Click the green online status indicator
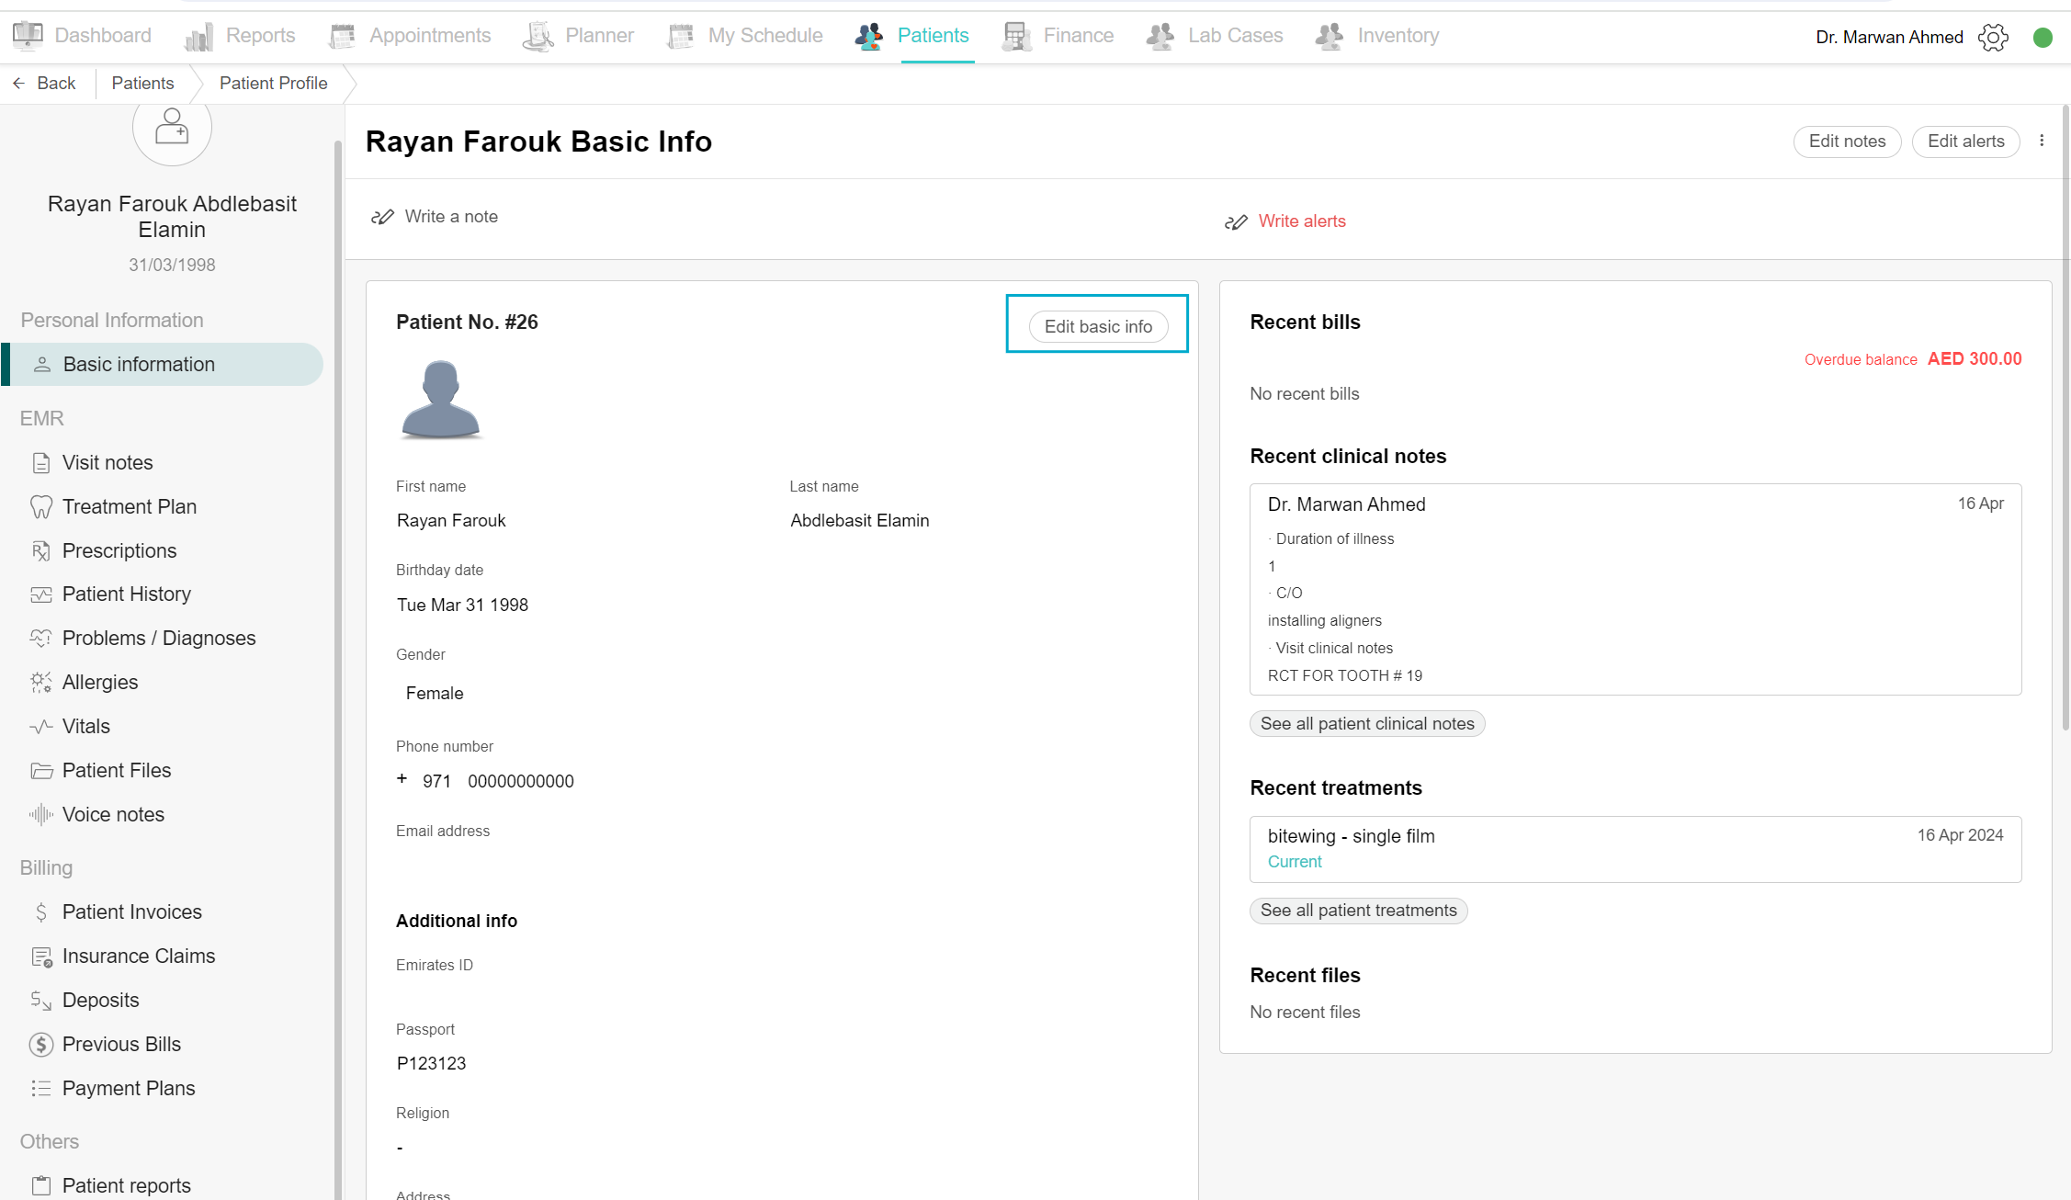 click(2043, 38)
